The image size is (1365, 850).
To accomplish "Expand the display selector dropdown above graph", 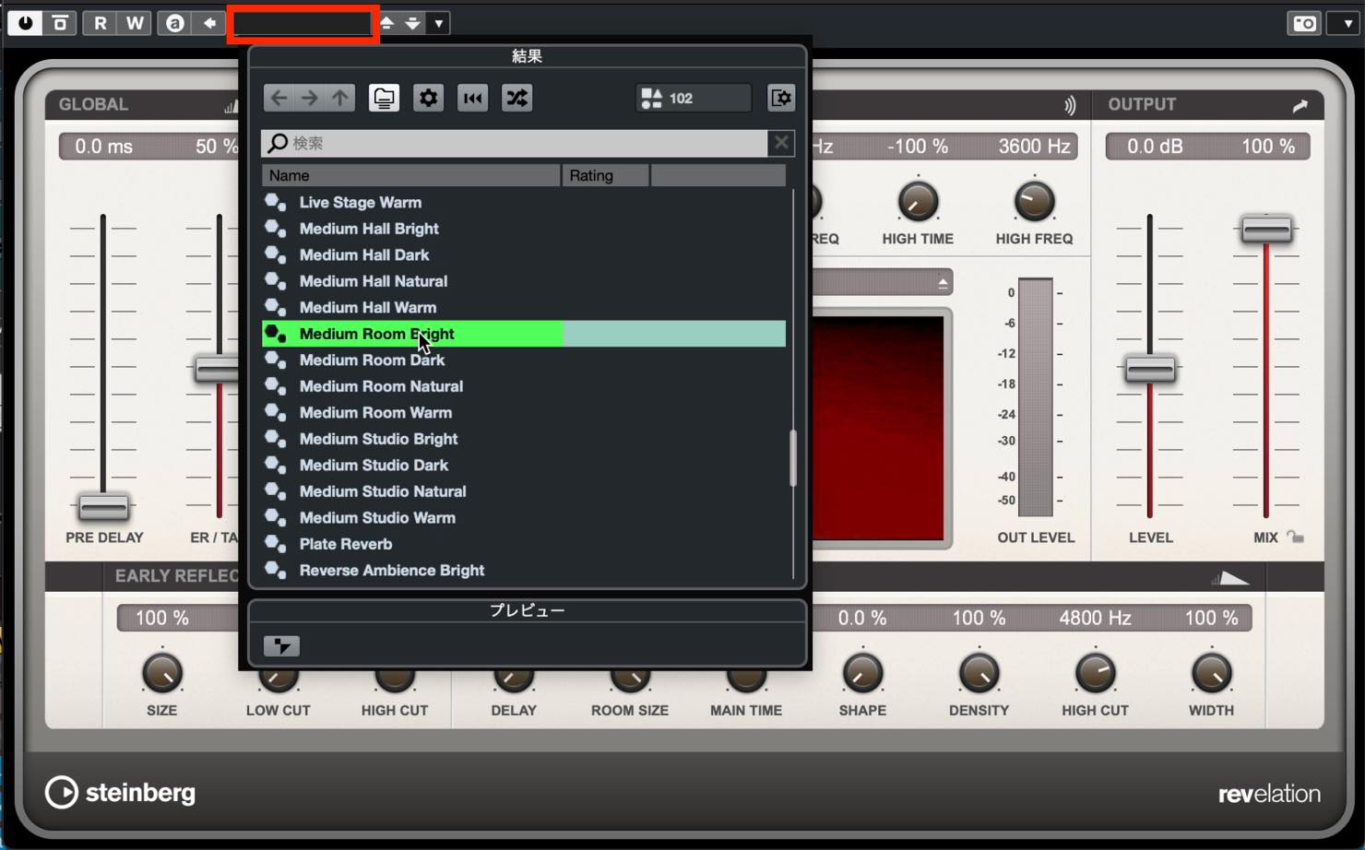I will [x=942, y=283].
